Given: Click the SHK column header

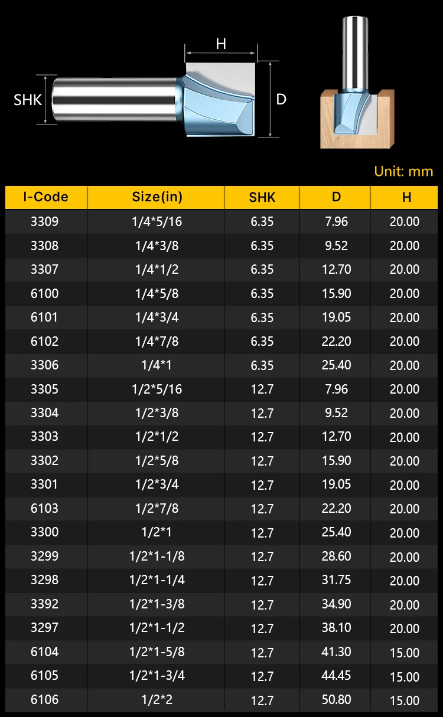Looking at the screenshot, I should tap(262, 197).
